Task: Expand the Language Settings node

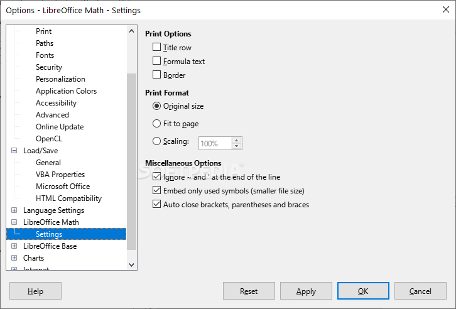Action: [14, 210]
